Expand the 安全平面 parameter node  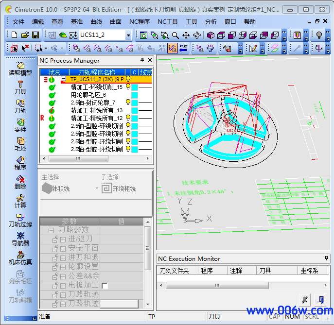click(x=63, y=249)
